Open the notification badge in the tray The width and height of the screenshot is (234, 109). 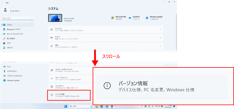174,106
